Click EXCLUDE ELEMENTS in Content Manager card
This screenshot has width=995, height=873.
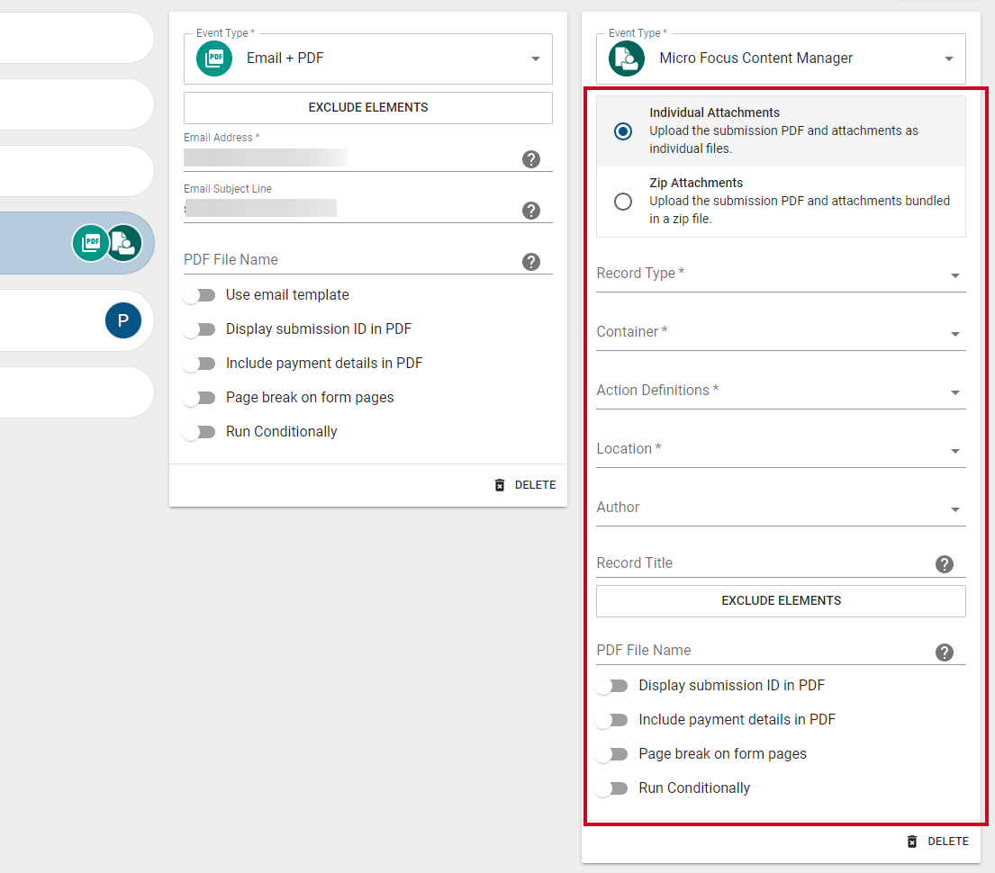[x=782, y=601]
